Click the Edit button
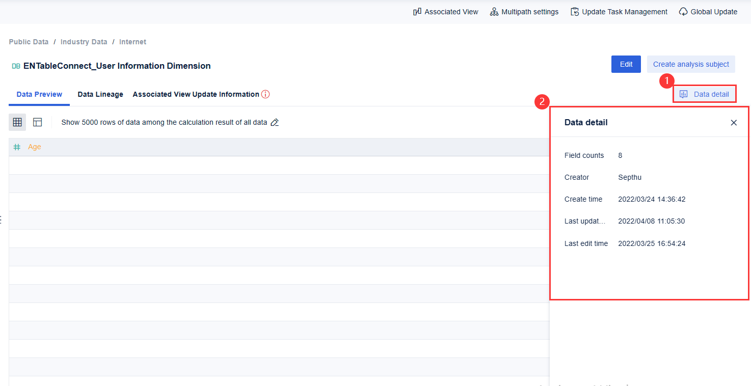The height and width of the screenshot is (386, 751). [x=626, y=64]
